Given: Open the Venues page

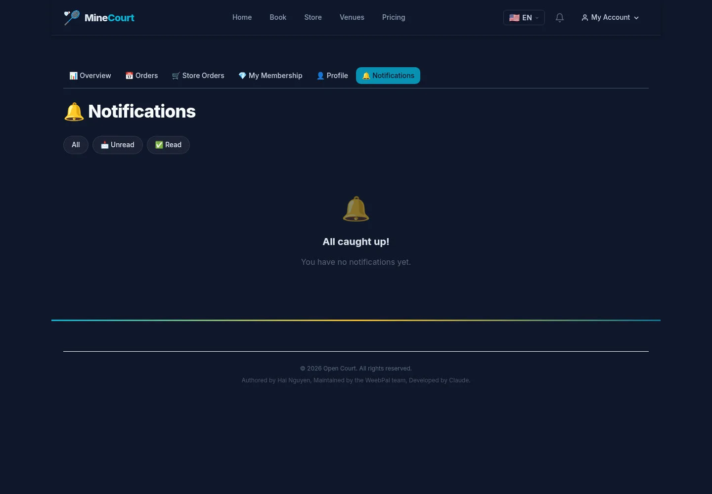Looking at the screenshot, I should [352, 17].
